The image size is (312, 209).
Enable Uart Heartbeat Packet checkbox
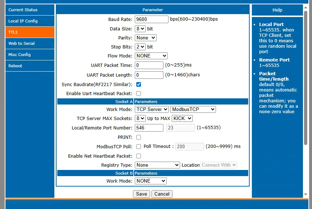[x=138, y=94]
